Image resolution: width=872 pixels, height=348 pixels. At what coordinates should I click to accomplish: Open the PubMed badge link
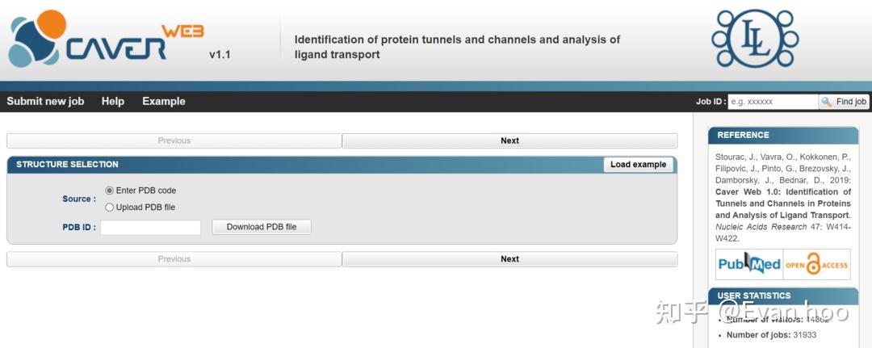click(749, 264)
